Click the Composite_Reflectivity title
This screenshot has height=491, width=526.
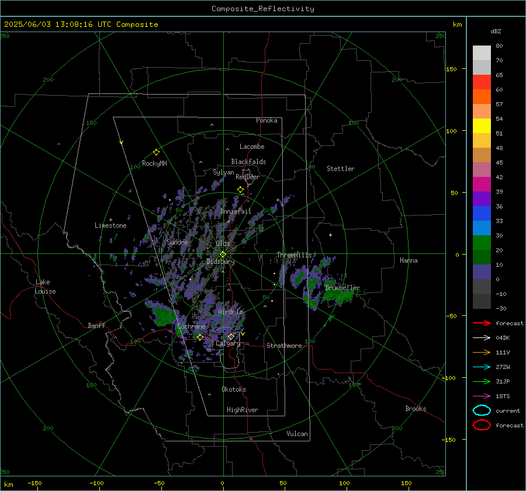click(x=262, y=9)
